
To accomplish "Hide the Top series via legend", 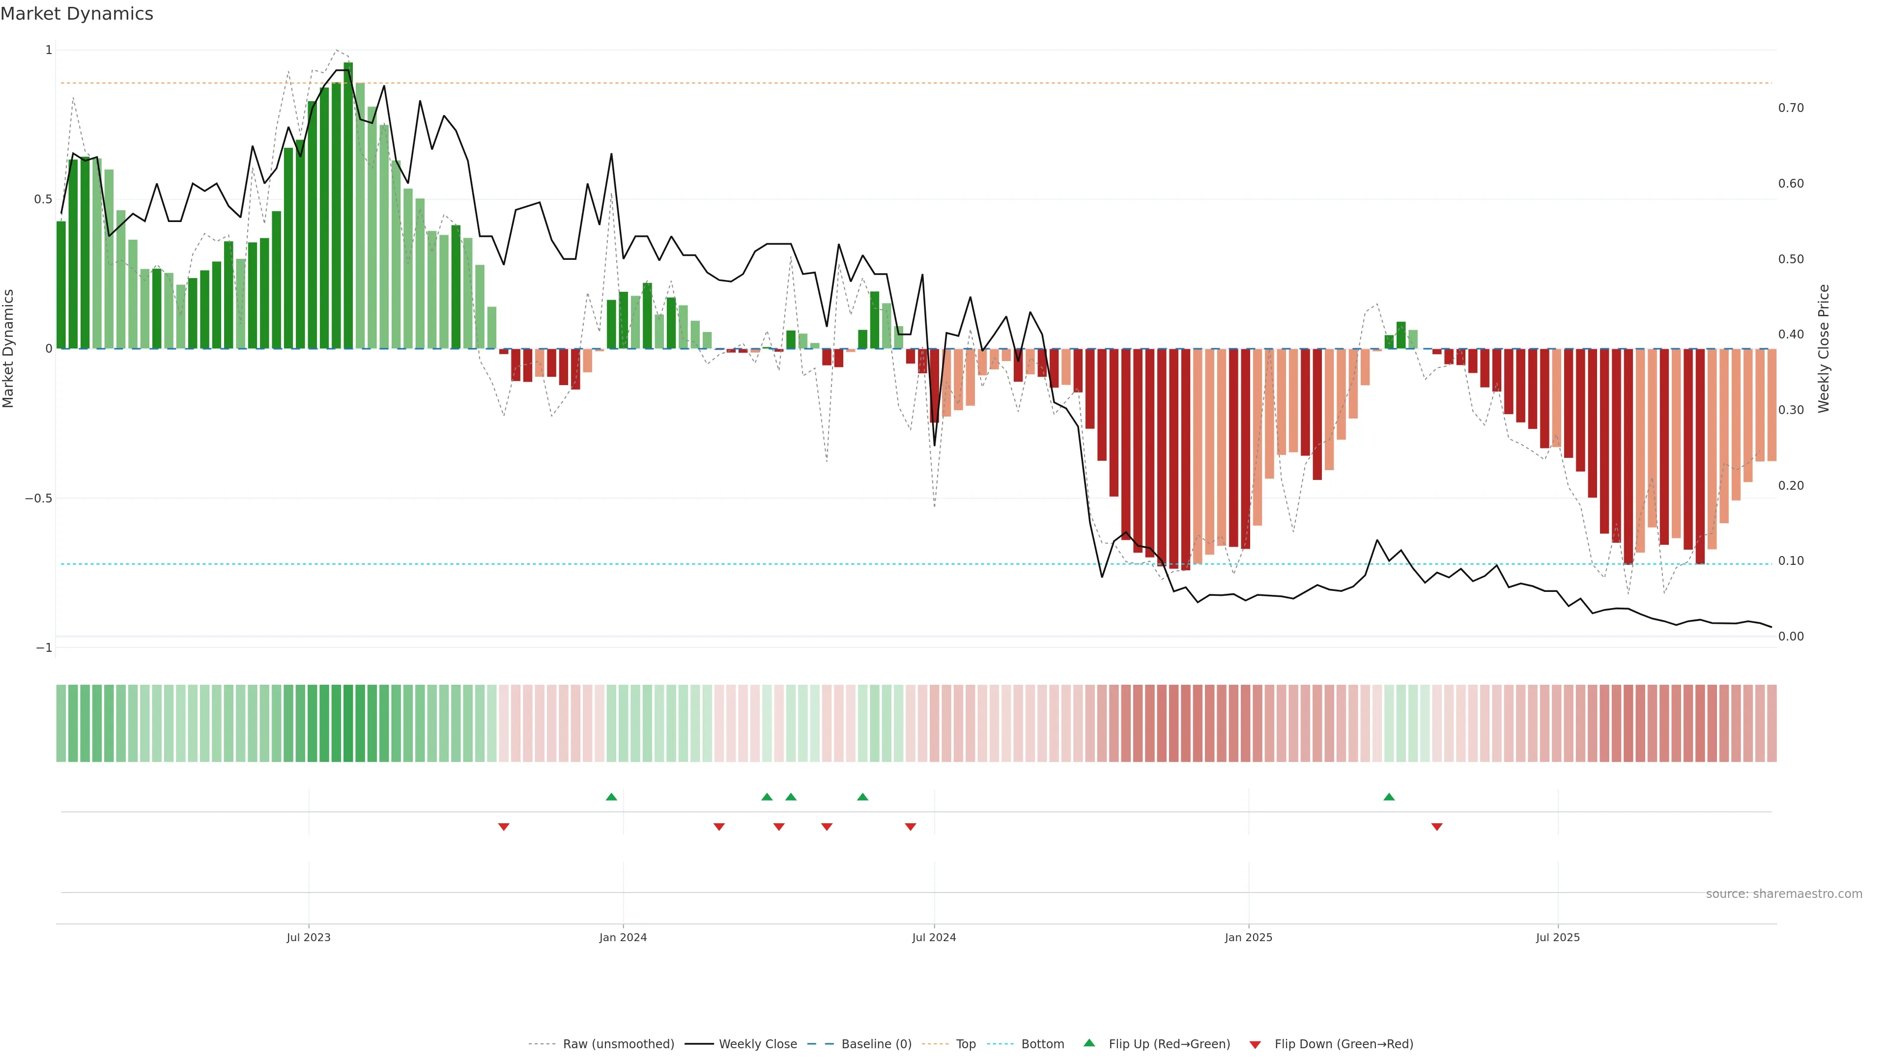I will tap(966, 1044).
